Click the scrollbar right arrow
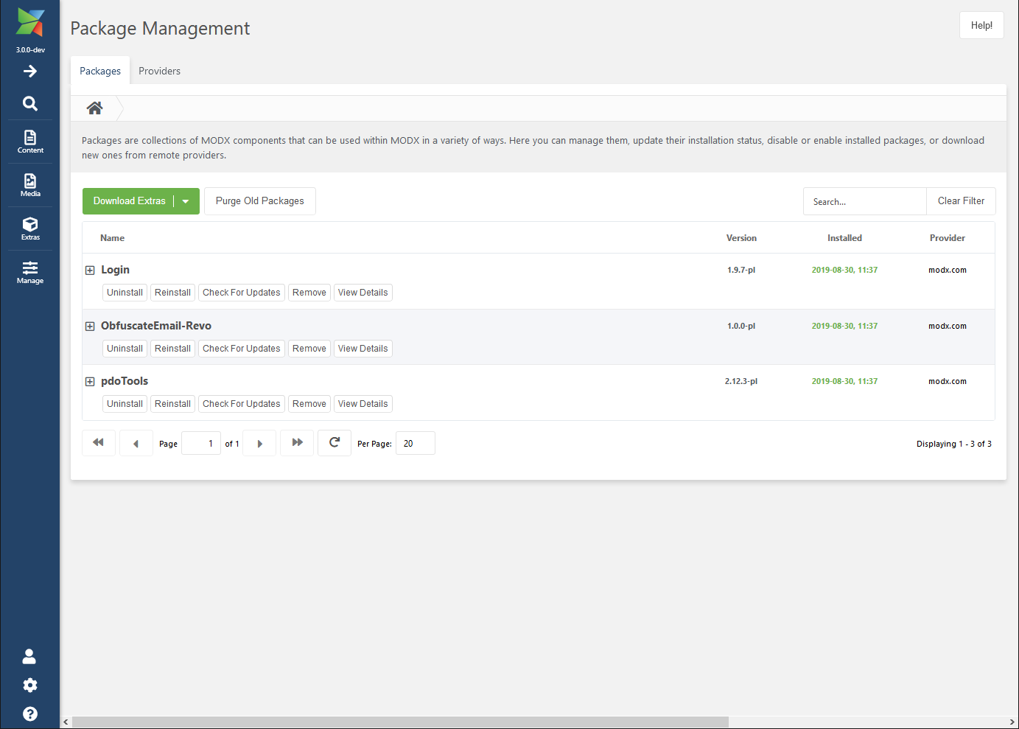The width and height of the screenshot is (1019, 729). coord(1012,722)
